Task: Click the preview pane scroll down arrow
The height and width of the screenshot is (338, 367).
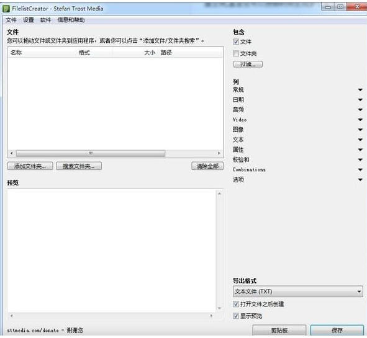Action: click(x=220, y=308)
